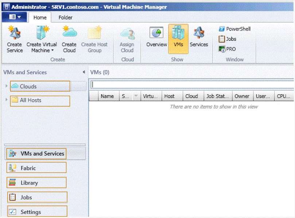Image resolution: width=295 pixels, height=218 pixels.
Task: Click the Settings workspace icon
Action: point(13,212)
